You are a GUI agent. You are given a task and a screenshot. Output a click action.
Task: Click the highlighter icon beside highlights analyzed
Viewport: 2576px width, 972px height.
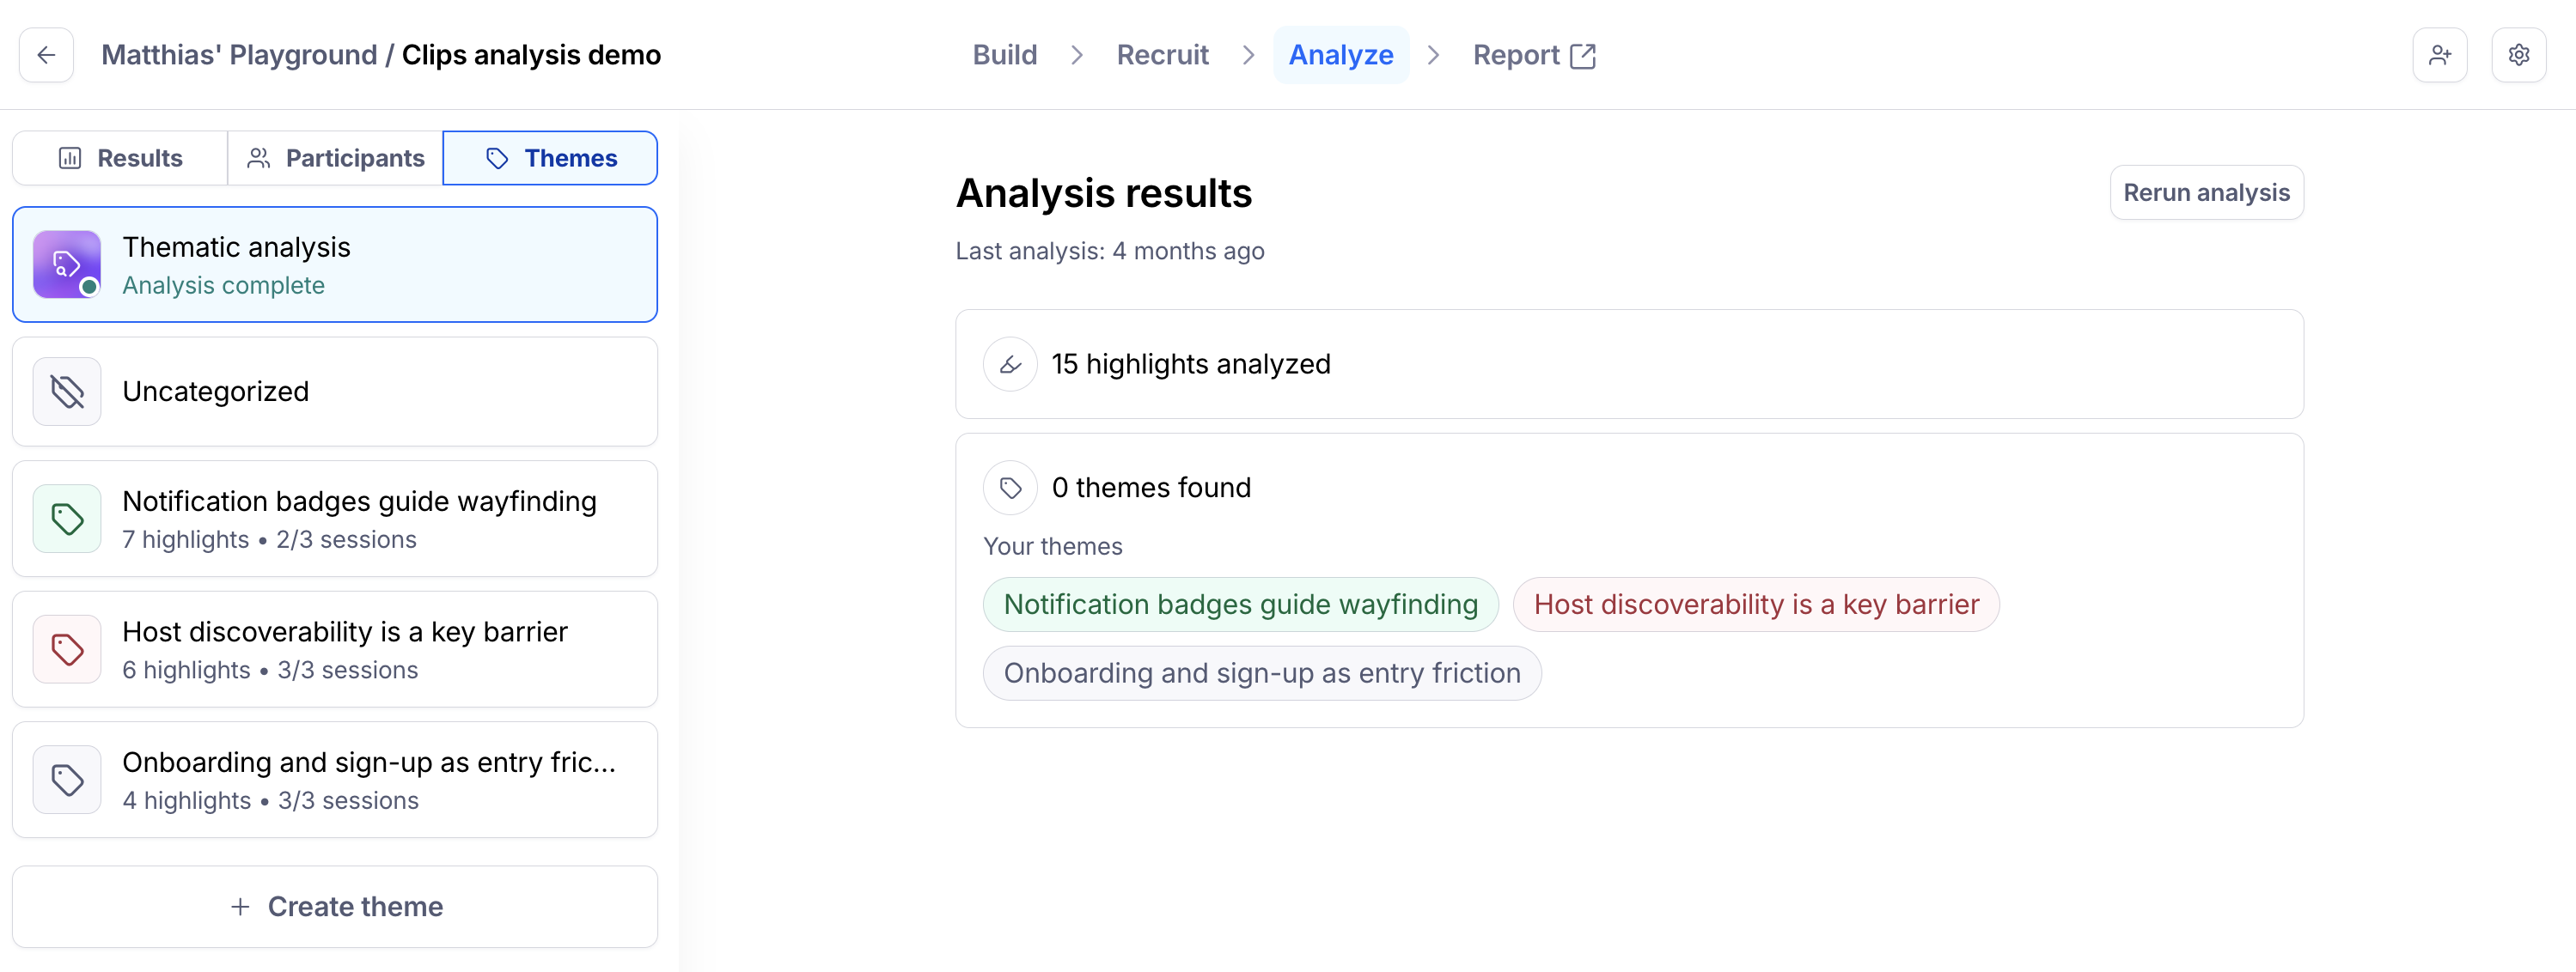(x=1010, y=365)
